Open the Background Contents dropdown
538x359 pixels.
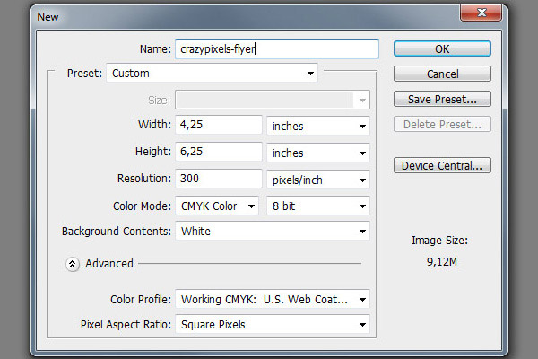(272, 232)
